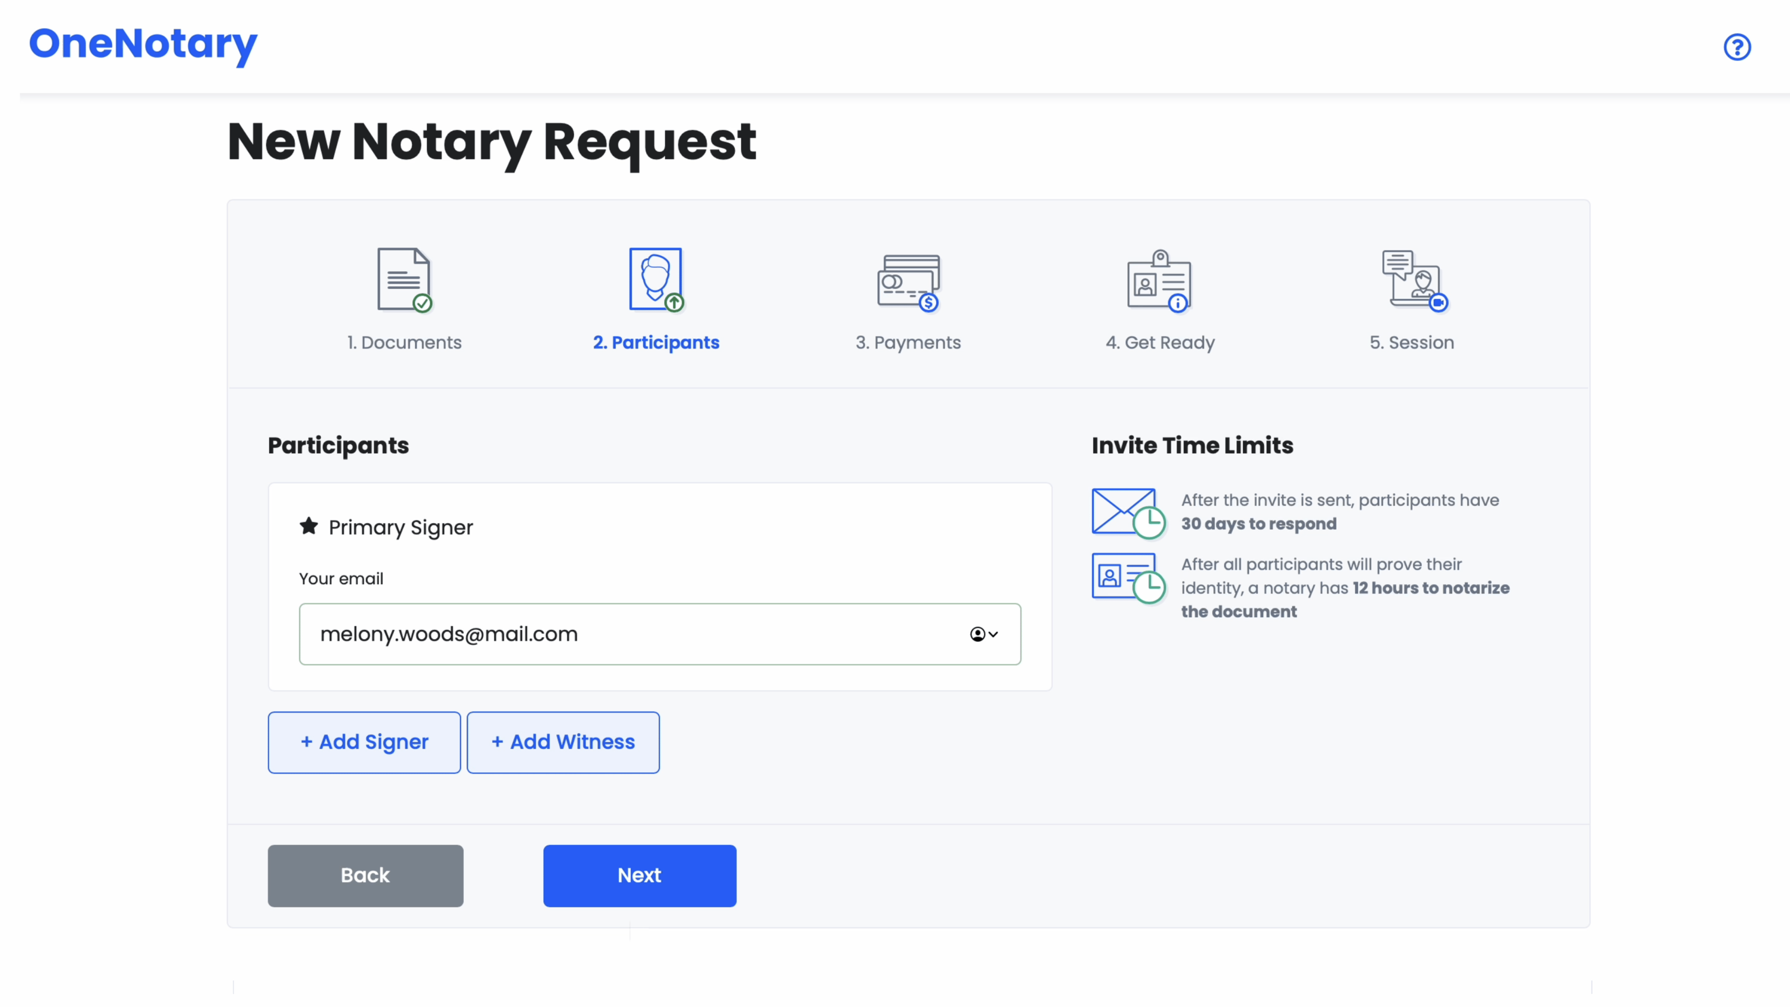Return to previous step with Back

click(x=365, y=875)
